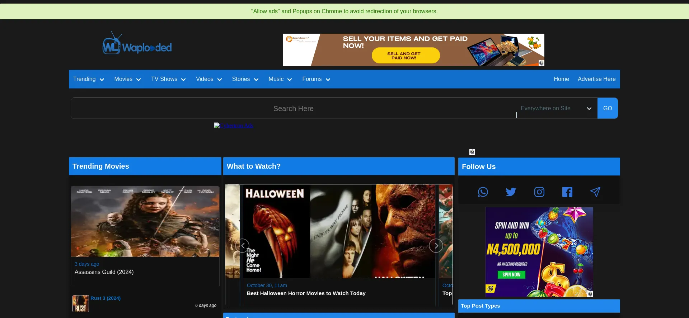689x318 pixels.
Task: Close the Spin and Win ad
Action: (x=590, y=294)
